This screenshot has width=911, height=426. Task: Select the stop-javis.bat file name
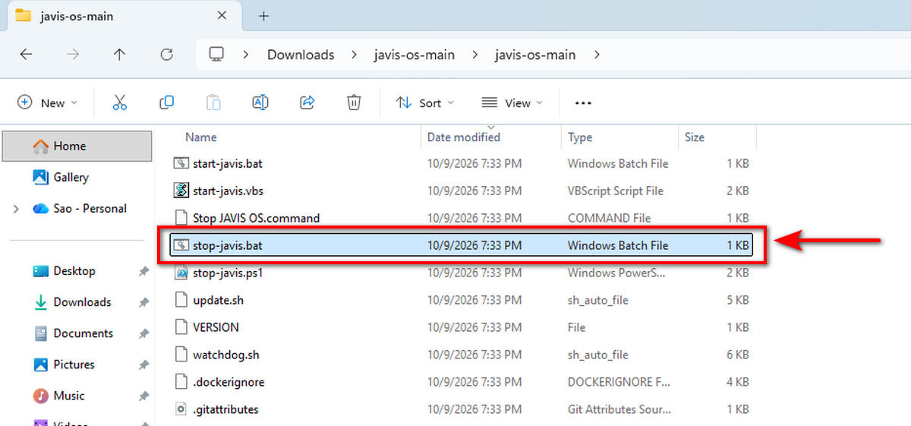click(x=228, y=245)
